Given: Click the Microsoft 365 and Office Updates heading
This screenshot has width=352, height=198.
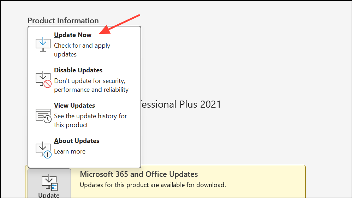Looking at the screenshot, I should (x=139, y=174).
